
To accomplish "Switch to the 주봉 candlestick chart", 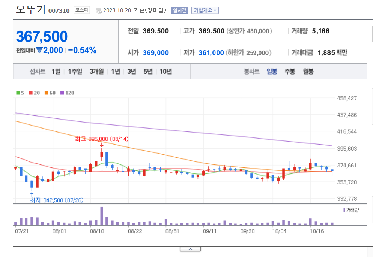I will (x=290, y=71).
